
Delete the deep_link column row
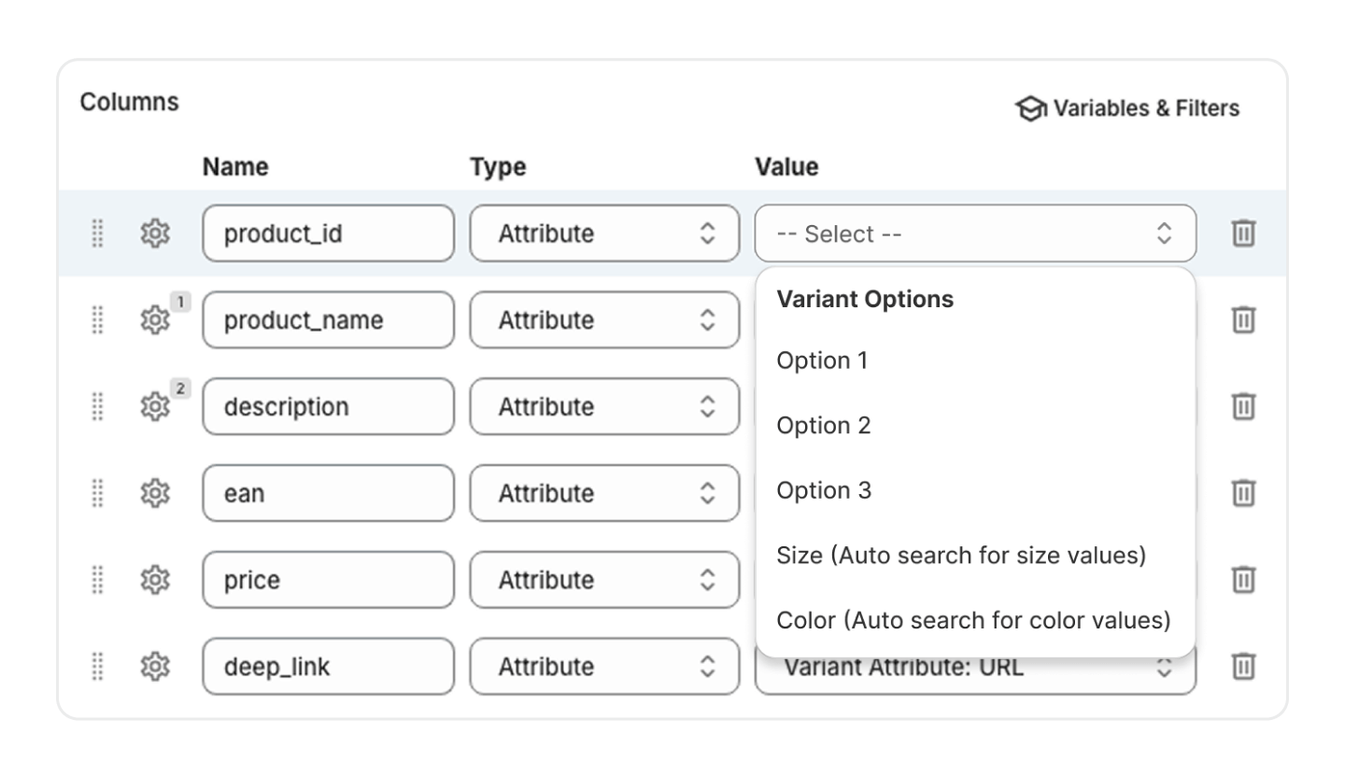click(x=1242, y=666)
